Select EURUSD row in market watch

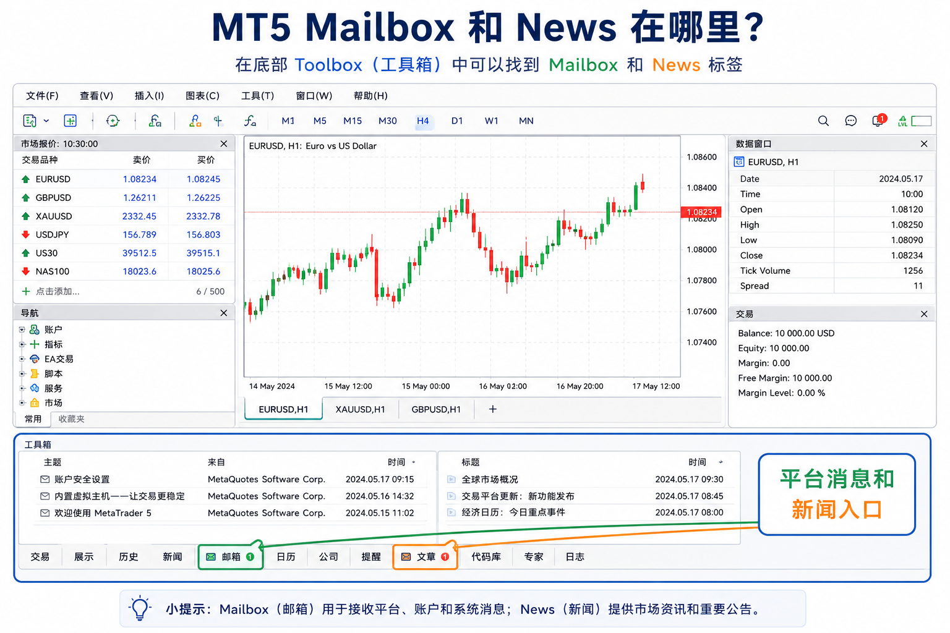pos(124,179)
